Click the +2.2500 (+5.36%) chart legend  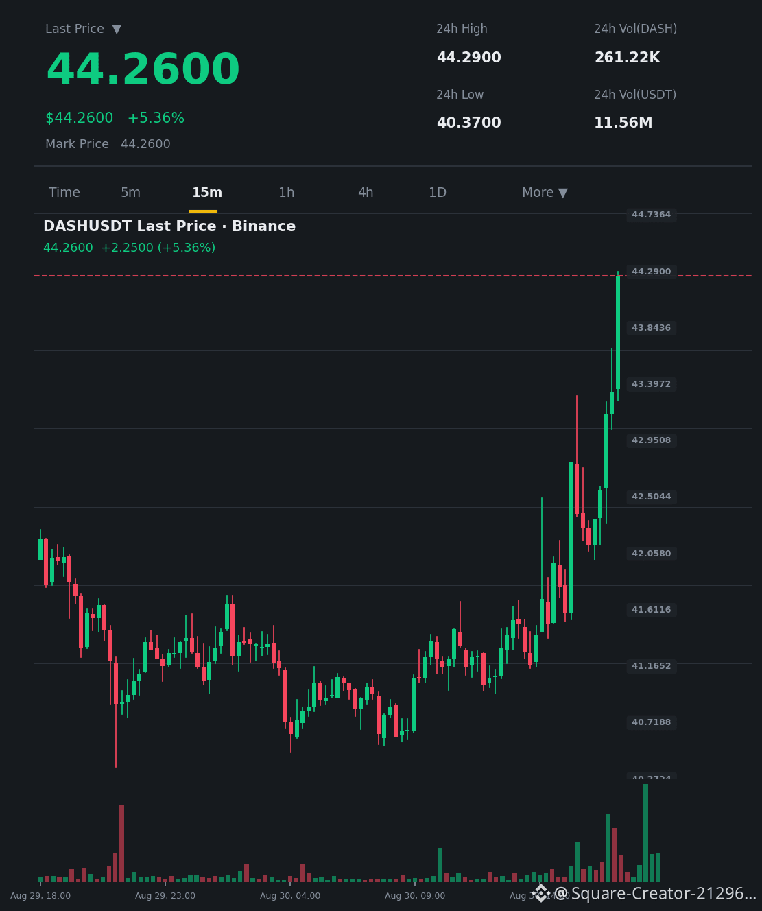click(158, 248)
